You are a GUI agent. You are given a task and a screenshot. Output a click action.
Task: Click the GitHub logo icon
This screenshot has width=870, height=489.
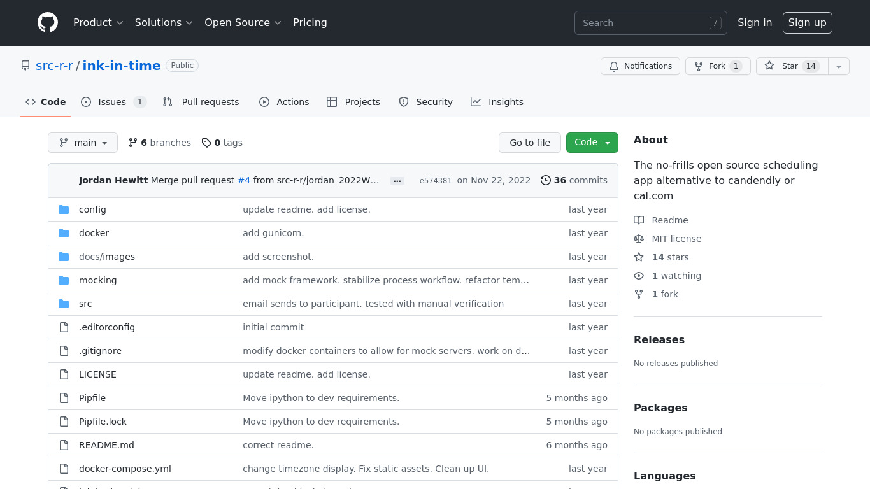[x=48, y=22]
